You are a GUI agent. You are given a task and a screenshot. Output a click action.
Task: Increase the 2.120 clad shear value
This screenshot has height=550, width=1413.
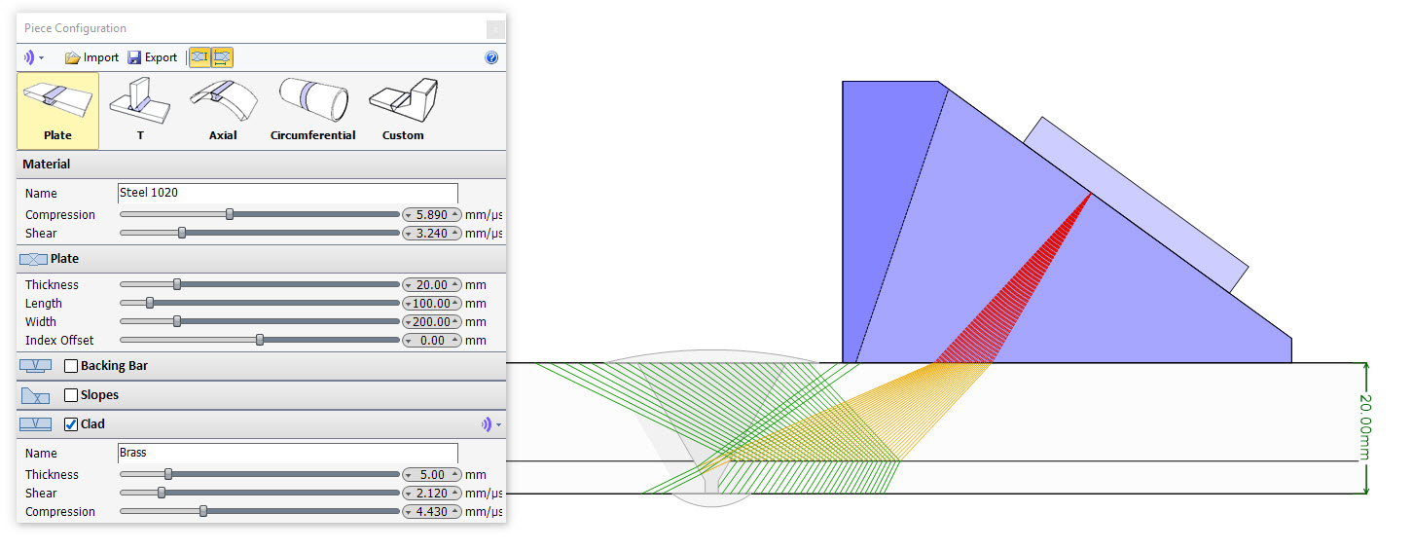click(454, 493)
